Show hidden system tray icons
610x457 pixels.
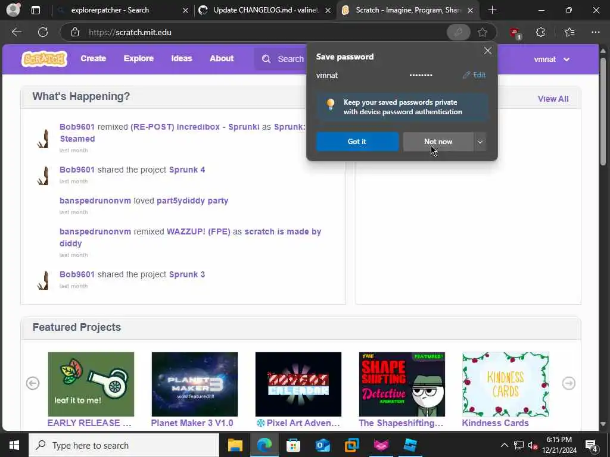click(504, 445)
